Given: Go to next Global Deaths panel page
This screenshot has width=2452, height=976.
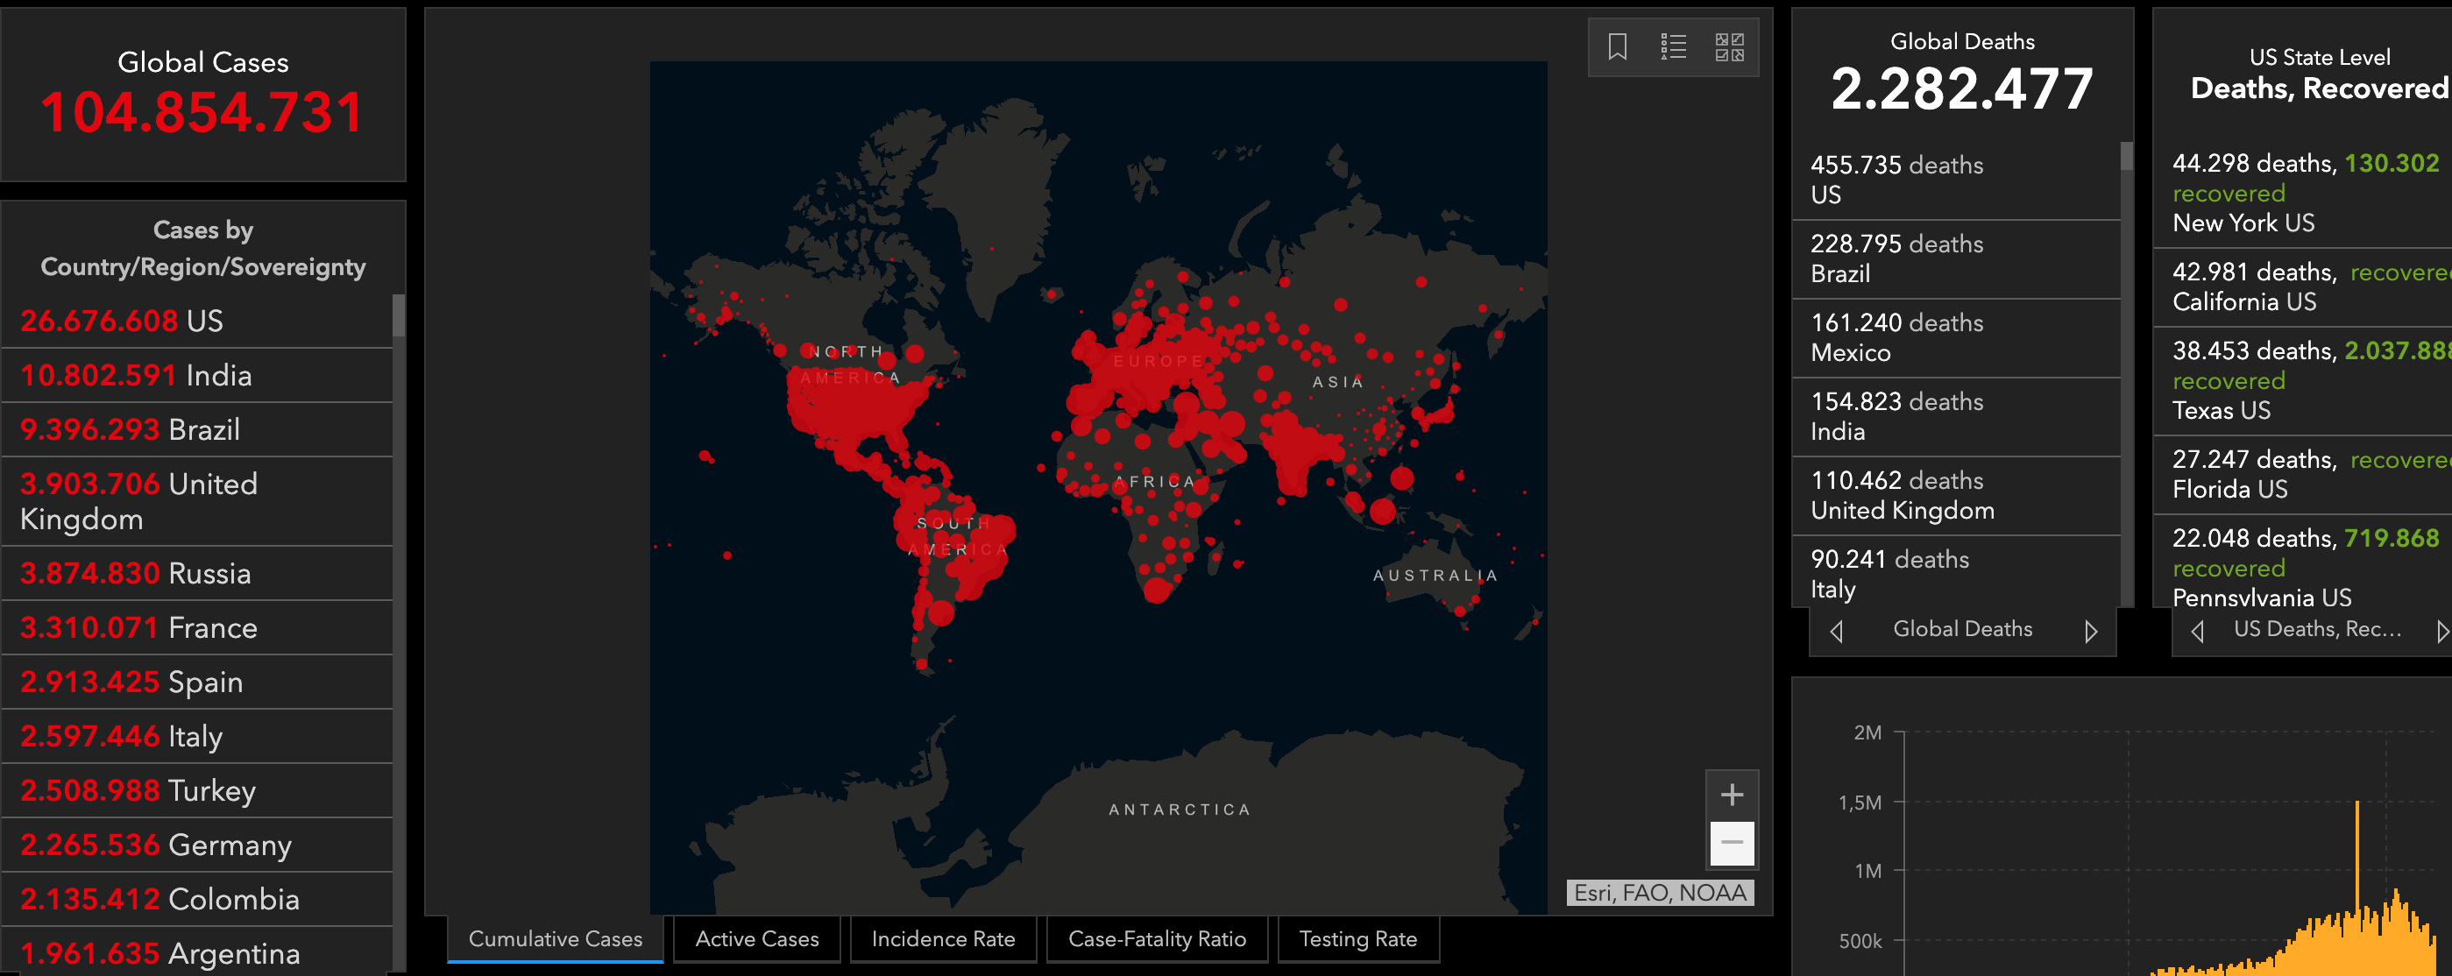Looking at the screenshot, I should 2090,631.
